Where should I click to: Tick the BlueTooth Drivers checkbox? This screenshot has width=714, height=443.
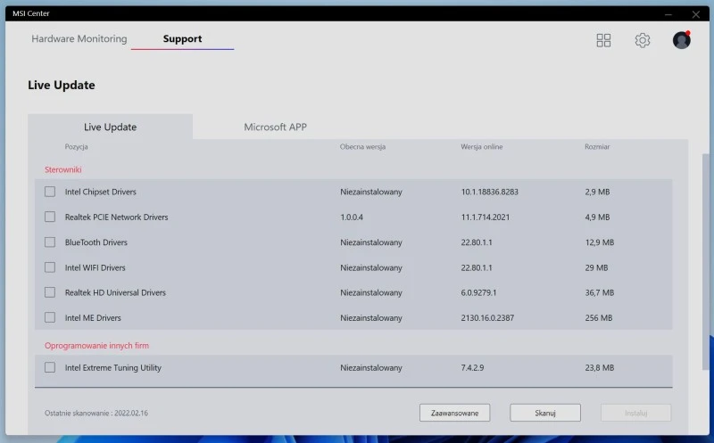point(50,242)
